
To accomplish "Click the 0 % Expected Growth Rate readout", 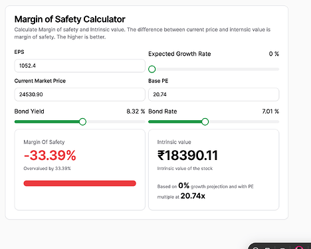I will 274,54.
